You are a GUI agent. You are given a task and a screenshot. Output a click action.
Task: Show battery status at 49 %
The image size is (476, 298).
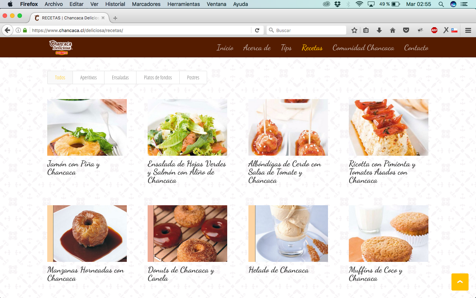[x=390, y=4]
